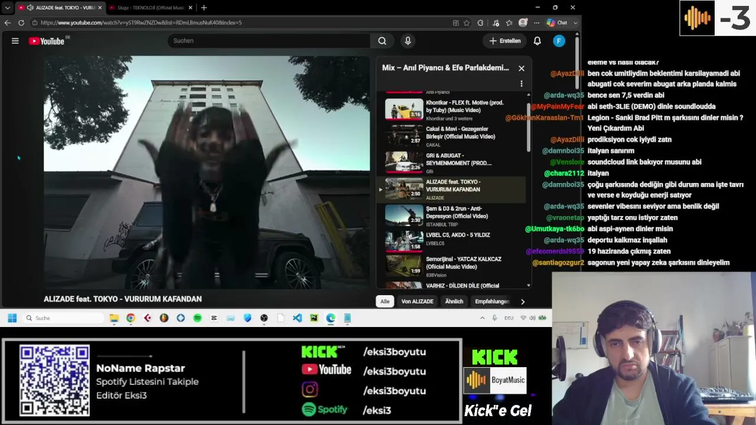This screenshot has width=756, height=425.
Task: Click the YouTube search magnifier button
Action: (x=382, y=41)
